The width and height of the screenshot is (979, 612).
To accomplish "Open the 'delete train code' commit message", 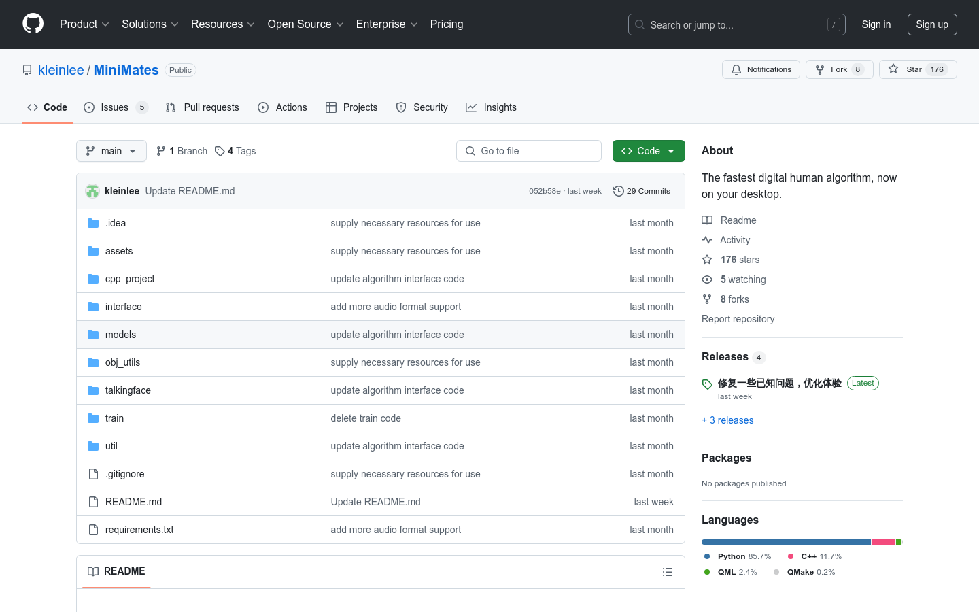I will pyautogui.click(x=366, y=418).
